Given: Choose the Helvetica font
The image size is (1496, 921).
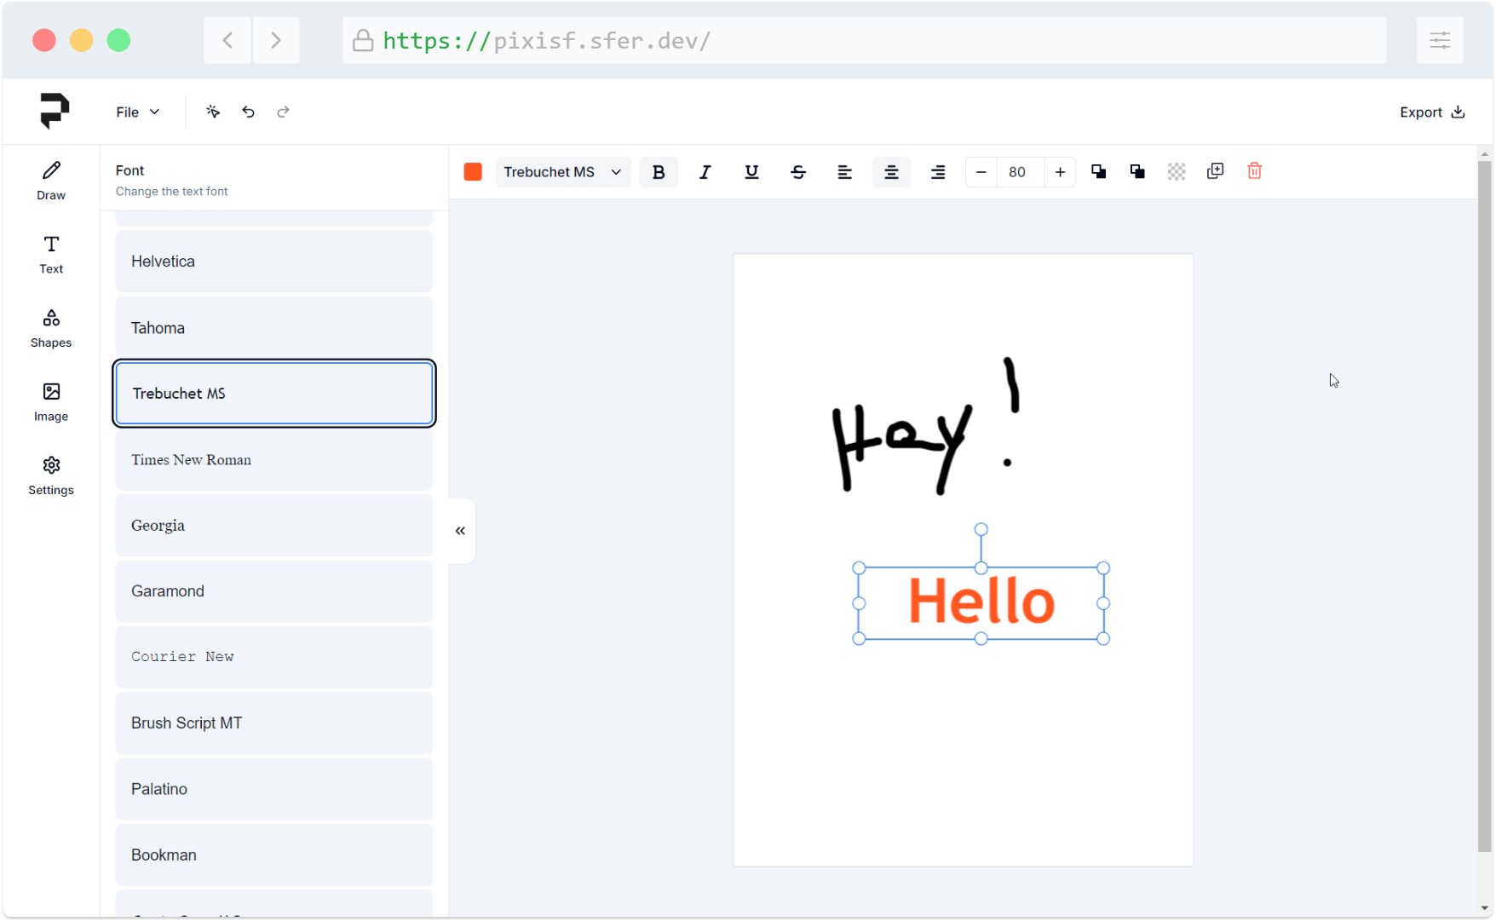Looking at the screenshot, I should (274, 262).
